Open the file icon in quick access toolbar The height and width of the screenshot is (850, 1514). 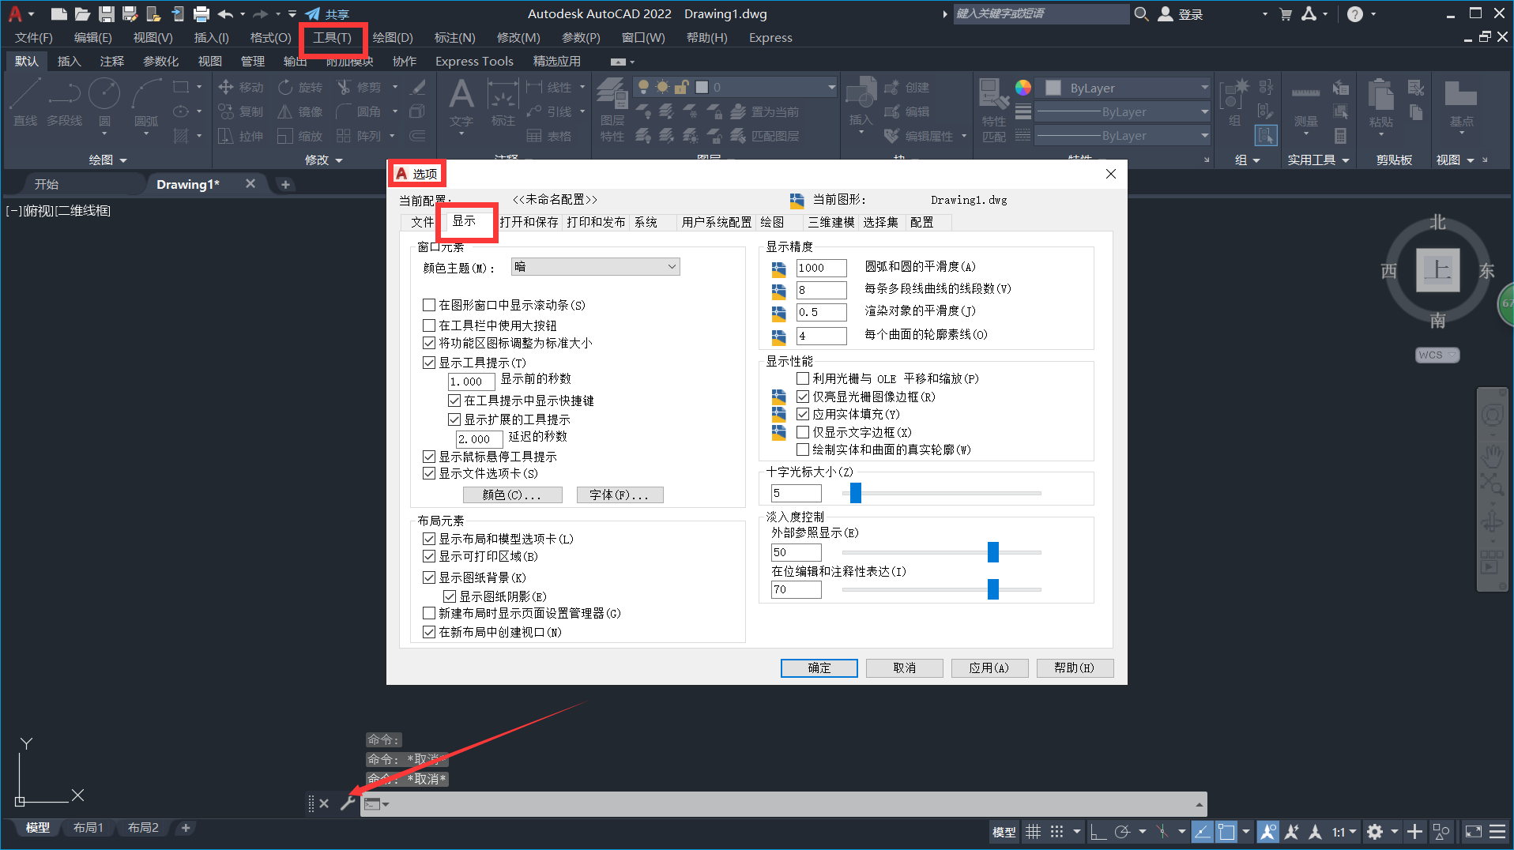(x=82, y=13)
